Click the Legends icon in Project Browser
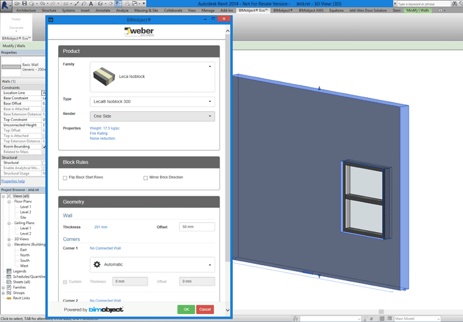 8,271
